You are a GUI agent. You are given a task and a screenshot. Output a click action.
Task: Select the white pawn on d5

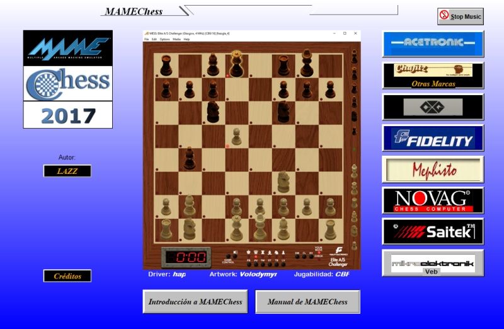coord(237,137)
